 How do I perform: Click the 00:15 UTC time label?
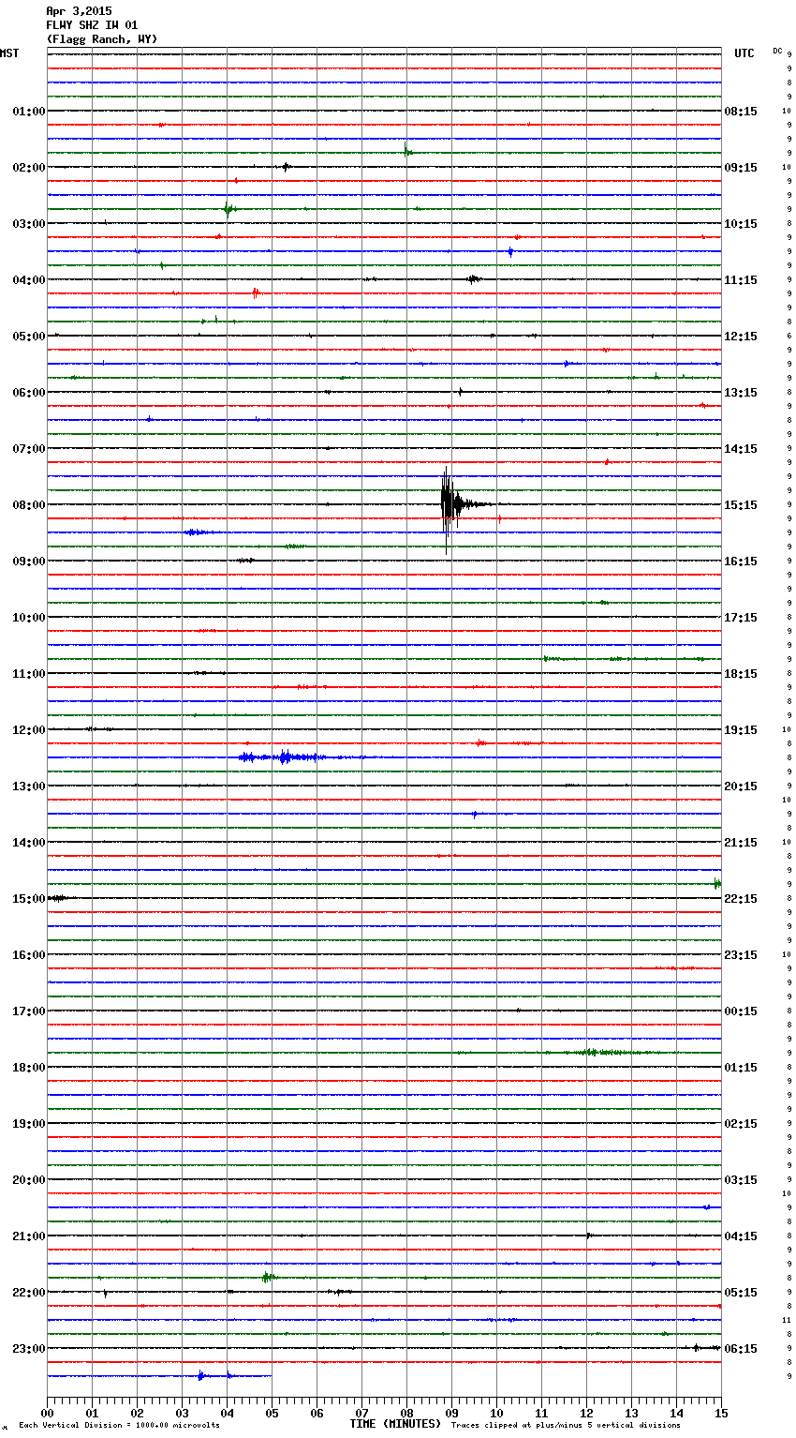(741, 1011)
